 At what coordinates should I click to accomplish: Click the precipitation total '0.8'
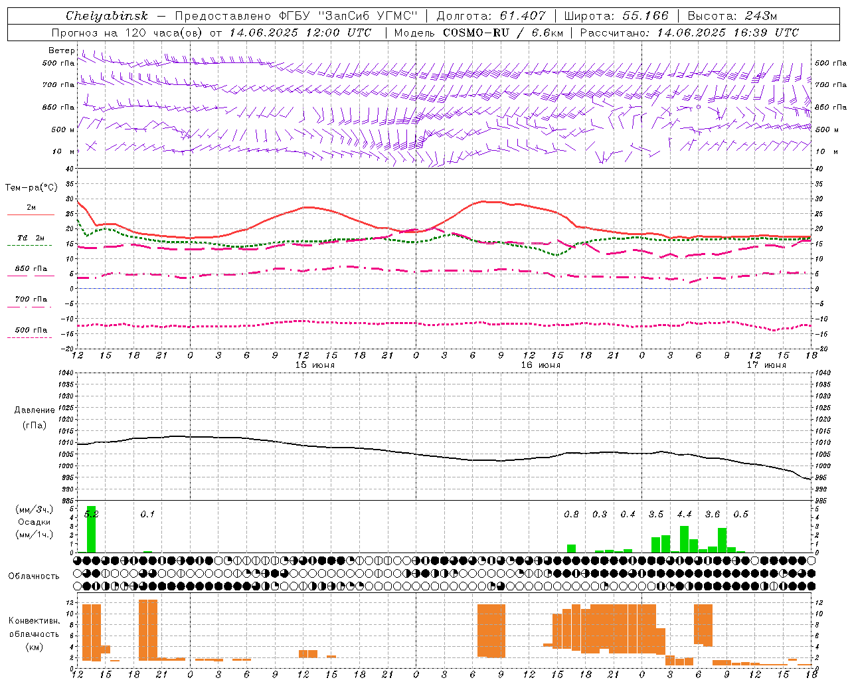coord(571,514)
